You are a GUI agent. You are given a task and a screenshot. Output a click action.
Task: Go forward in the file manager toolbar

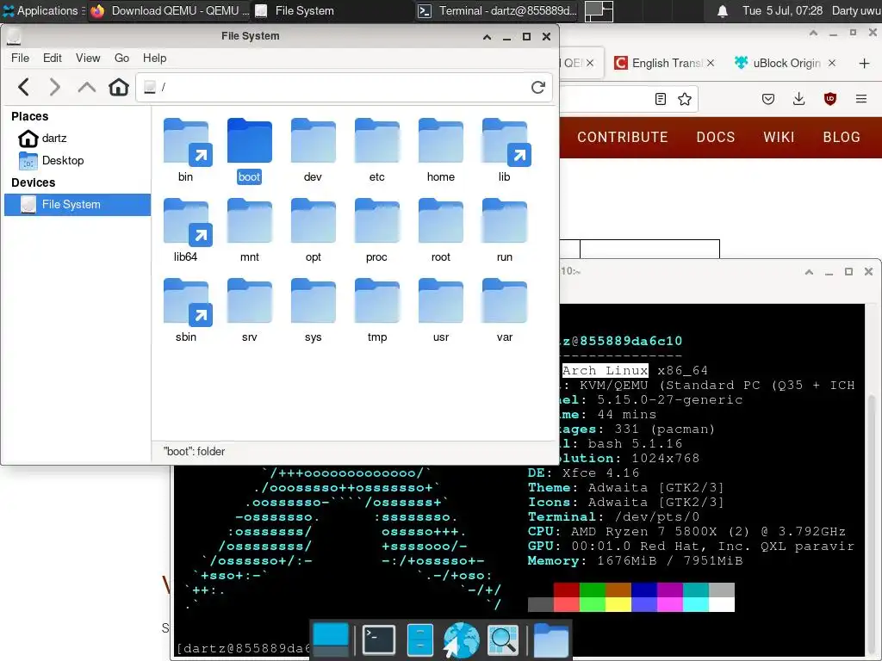54,87
